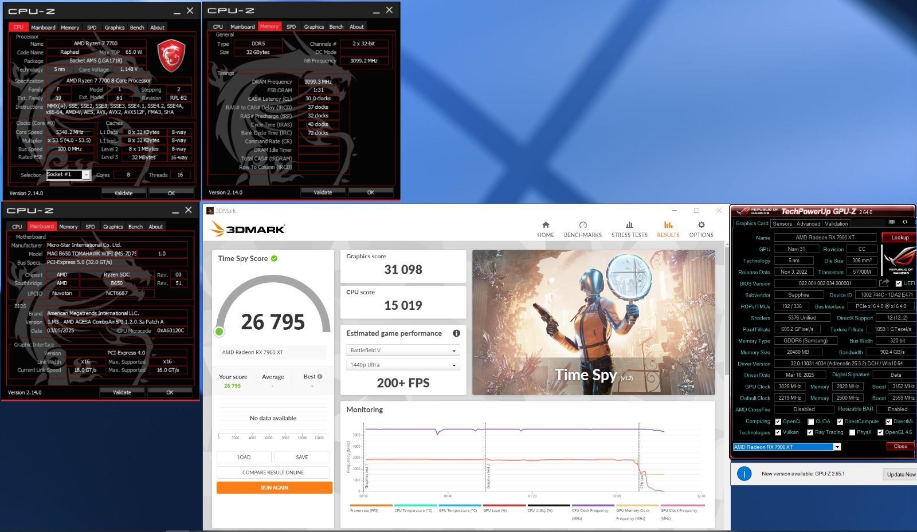Click the 200+ FPS estimate
This screenshot has height=532, width=917.
(x=403, y=383)
